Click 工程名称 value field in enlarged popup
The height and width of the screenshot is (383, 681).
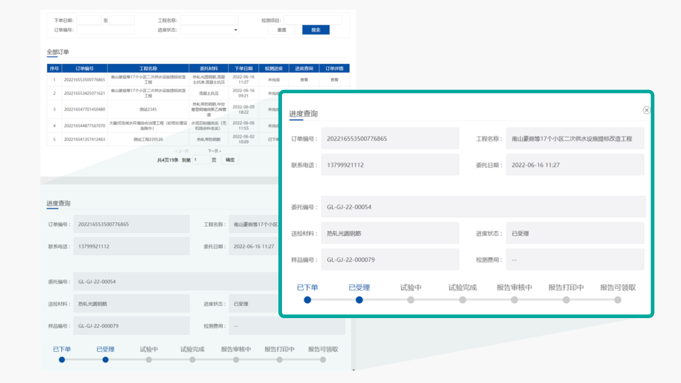(x=575, y=138)
